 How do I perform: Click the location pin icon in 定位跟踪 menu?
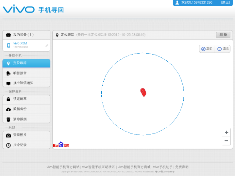[8, 63]
